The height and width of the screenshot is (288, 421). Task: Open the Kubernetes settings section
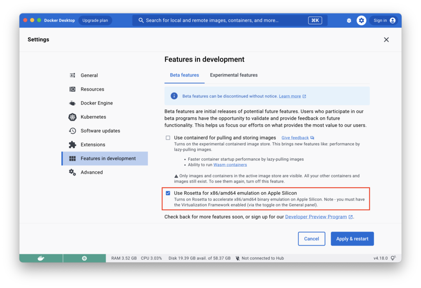(105, 117)
